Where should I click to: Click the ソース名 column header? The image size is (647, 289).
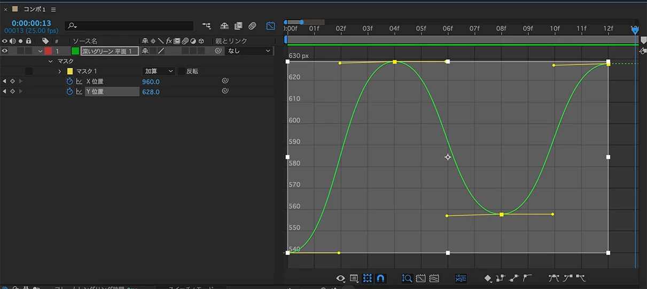pyautogui.click(x=85, y=41)
